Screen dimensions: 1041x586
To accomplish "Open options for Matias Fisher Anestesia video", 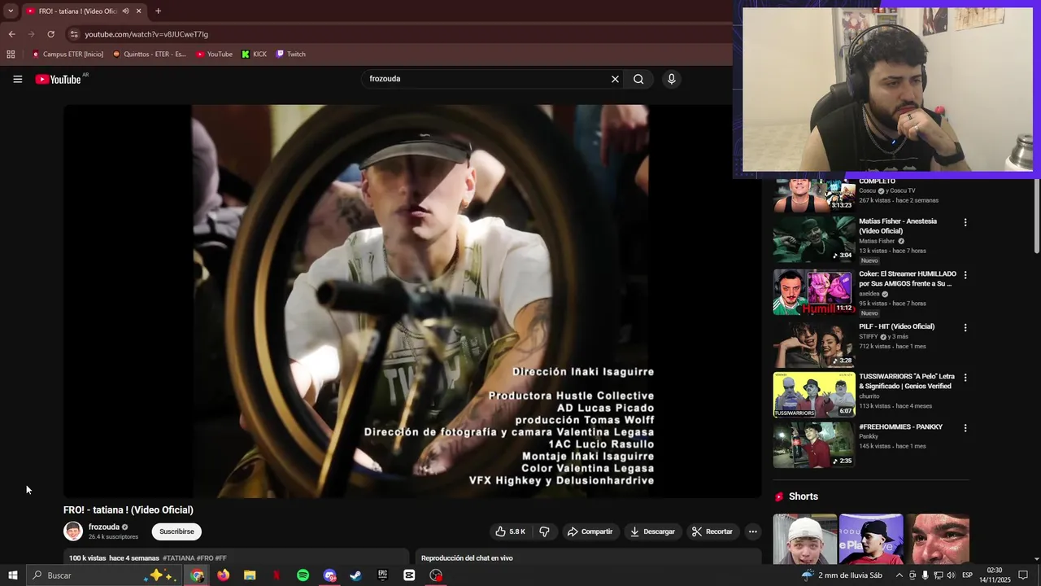I will [965, 222].
